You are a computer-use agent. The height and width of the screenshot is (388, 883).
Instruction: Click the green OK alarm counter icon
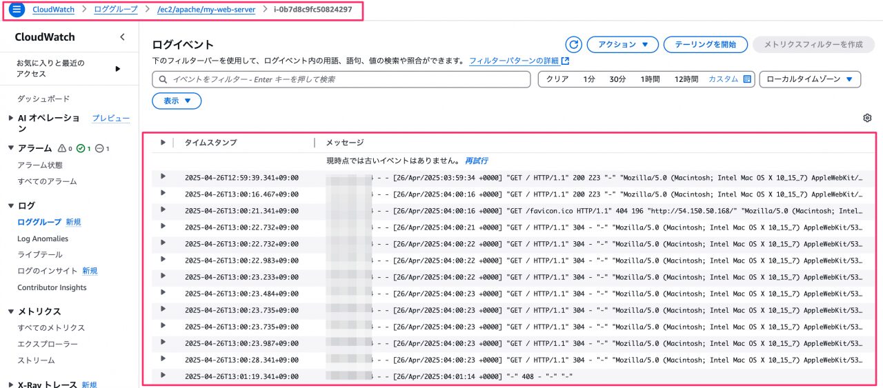84,148
